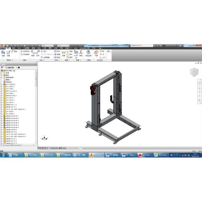Select the D01211100.iam root tree item
The height and width of the screenshot is (202, 202).
point(9,71)
